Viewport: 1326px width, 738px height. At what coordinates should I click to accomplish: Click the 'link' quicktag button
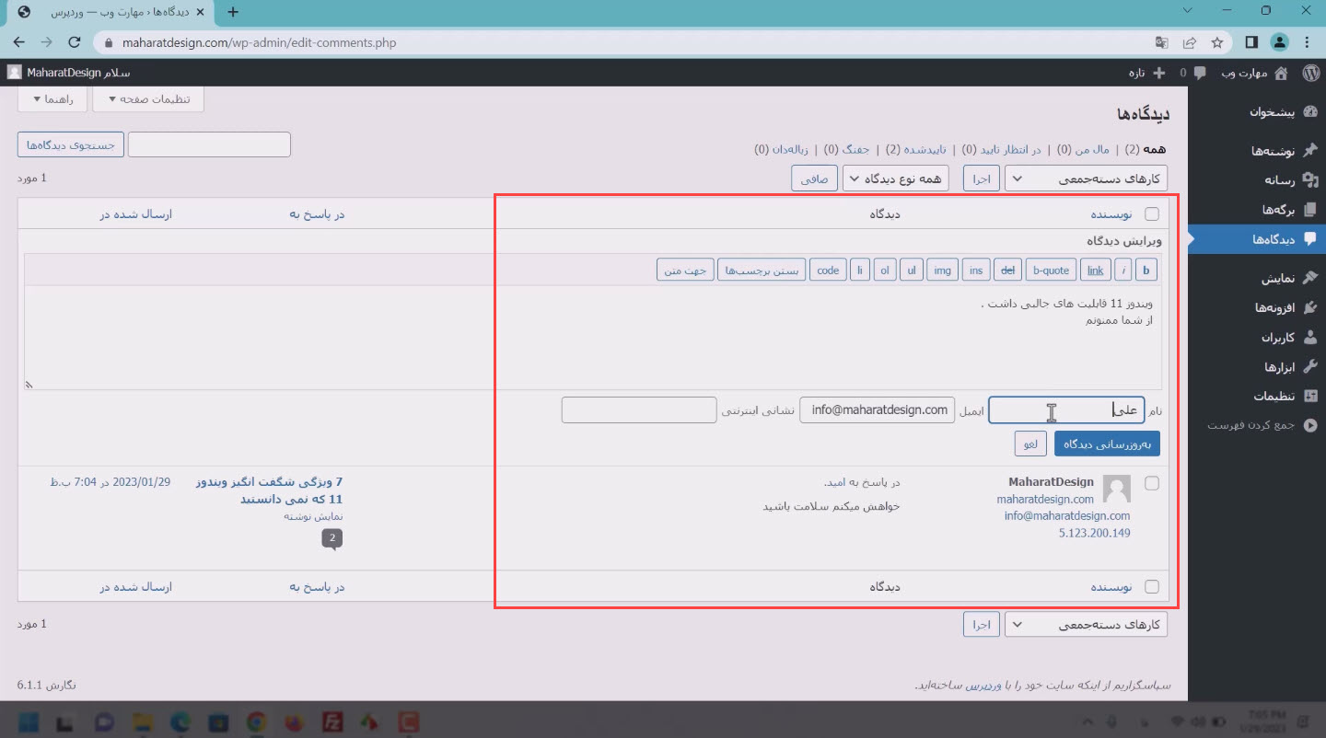pyautogui.click(x=1095, y=270)
